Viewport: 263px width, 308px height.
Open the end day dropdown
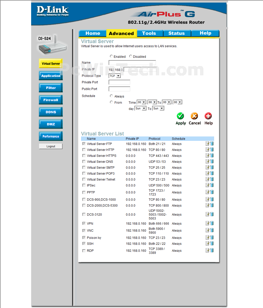click(158, 108)
